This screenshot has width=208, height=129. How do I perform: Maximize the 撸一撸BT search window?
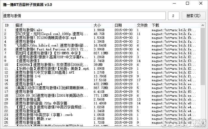pyautogui.click(x=187, y=4)
